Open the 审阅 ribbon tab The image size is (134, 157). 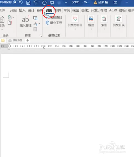(x=67, y=10)
